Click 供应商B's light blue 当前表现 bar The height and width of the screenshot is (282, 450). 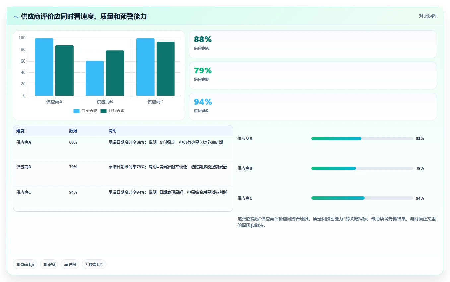(95, 78)
